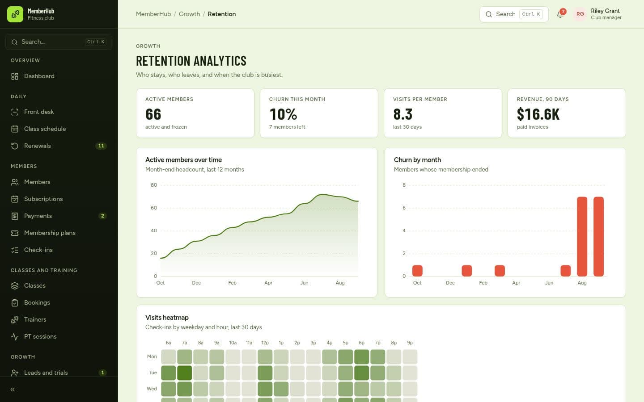
Task: Click the 'Churn by month' title
Action: (417, 160)
